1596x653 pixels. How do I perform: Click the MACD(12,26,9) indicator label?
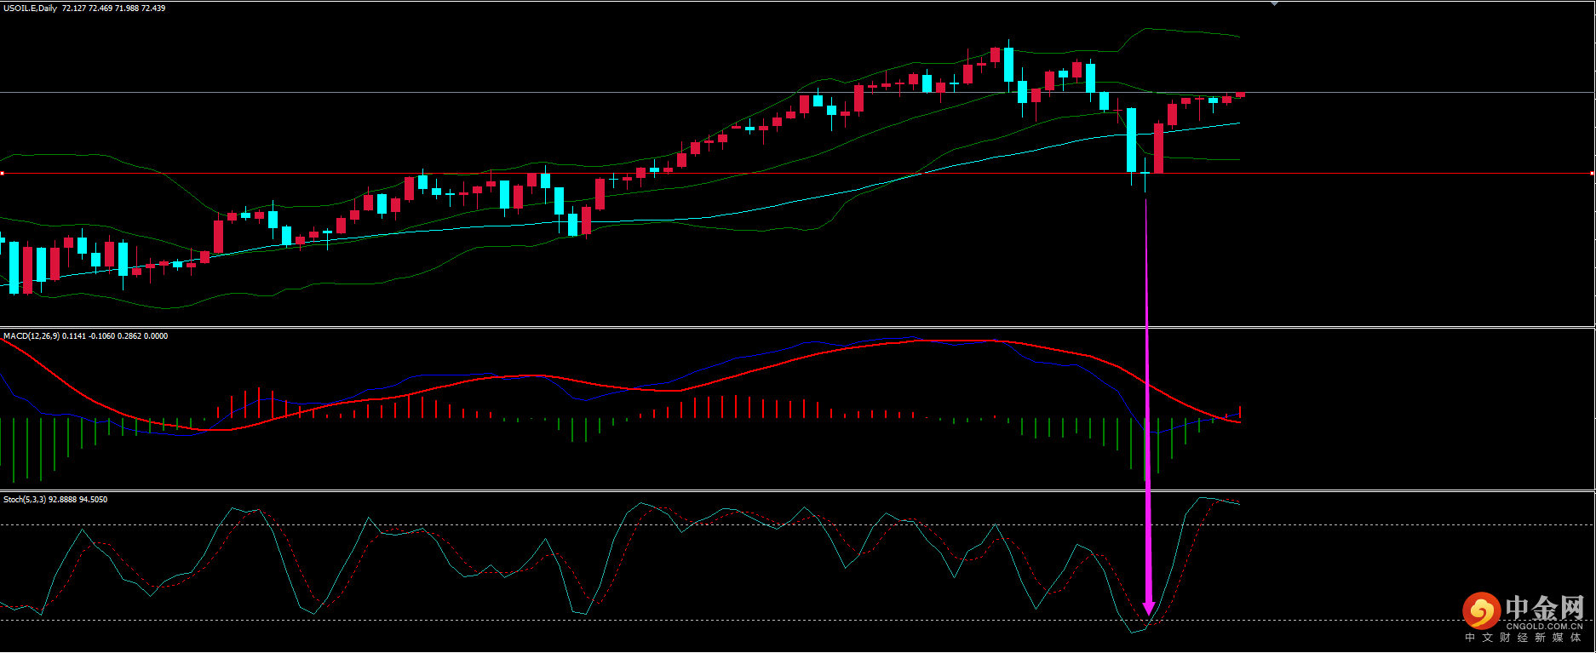32,336
